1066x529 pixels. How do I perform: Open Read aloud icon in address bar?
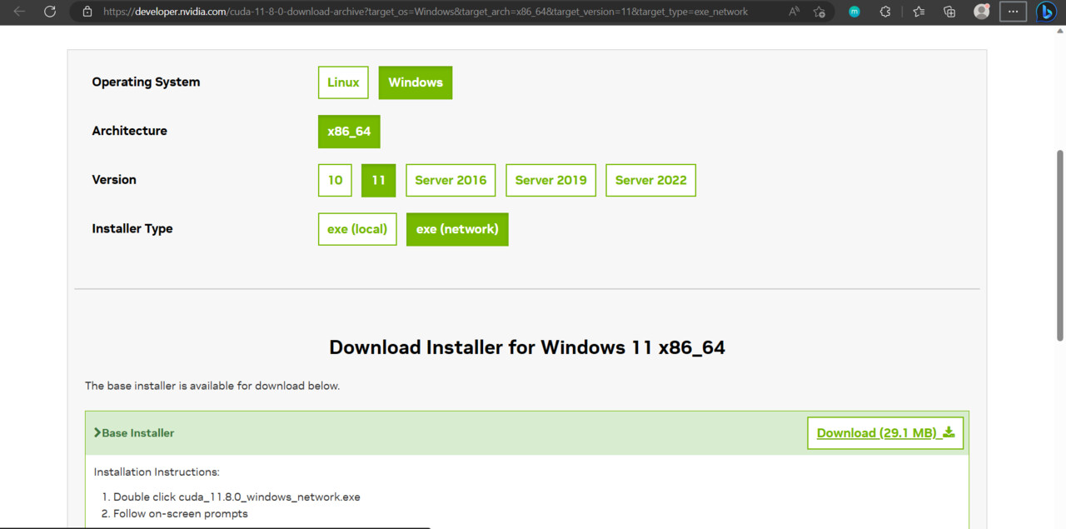pos(794,12)
